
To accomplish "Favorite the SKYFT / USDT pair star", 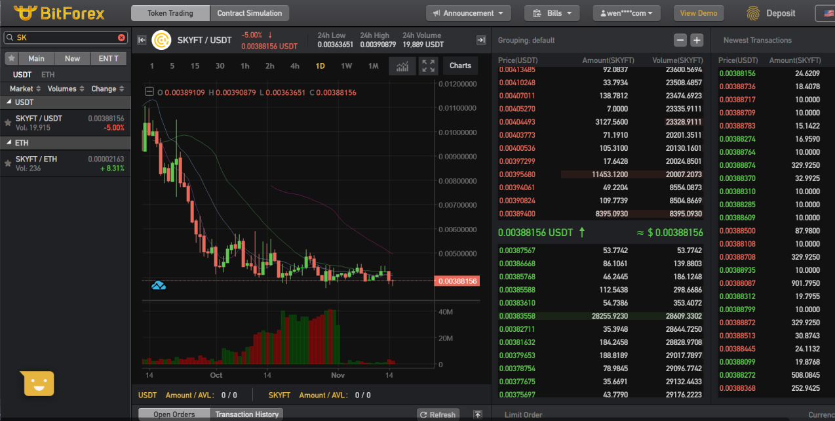I will [8, 122].
